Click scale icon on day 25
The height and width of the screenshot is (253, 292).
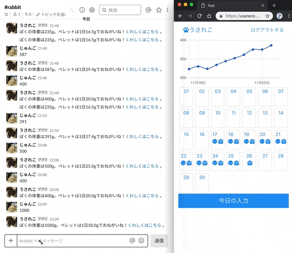236,163
